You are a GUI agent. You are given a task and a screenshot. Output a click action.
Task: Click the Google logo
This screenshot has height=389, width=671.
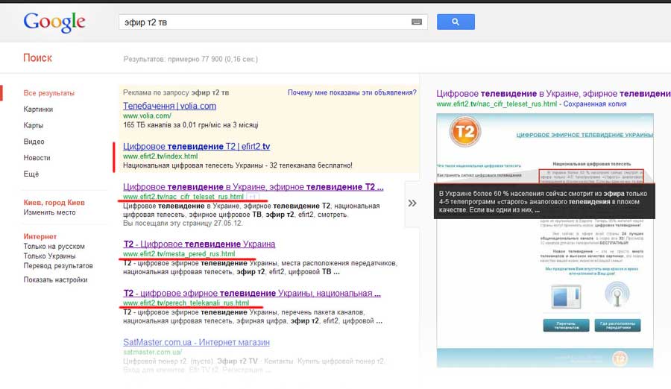click(x=54, y=22)
